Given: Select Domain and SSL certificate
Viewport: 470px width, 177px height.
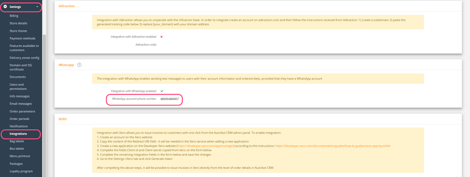Looking at the screenshot, I should (21, 67).
